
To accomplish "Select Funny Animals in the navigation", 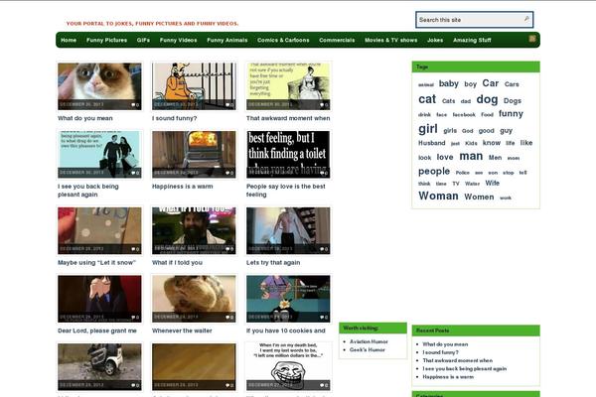I will click(x=227, y=40).
